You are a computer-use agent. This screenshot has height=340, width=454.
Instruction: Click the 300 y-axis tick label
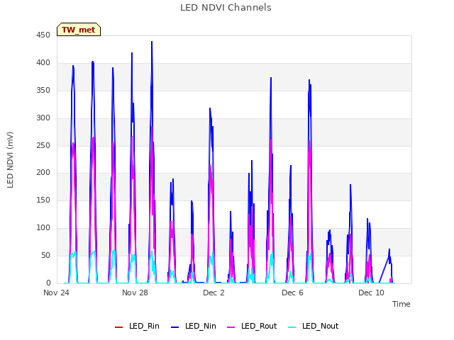tap(43, 118)
